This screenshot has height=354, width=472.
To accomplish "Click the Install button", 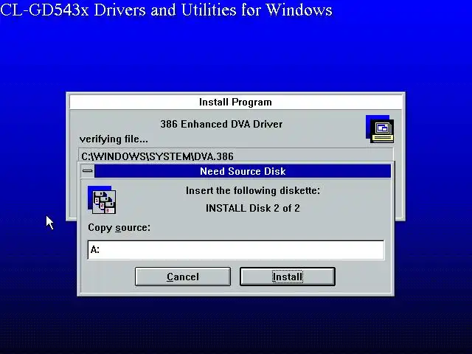I will click(287, 277).
